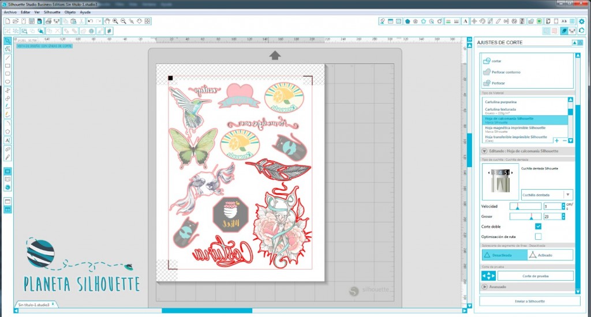Select Hoja magnética imprimible Silhouette material
This screenshot has height=317, width=591.
click(525, 129)
